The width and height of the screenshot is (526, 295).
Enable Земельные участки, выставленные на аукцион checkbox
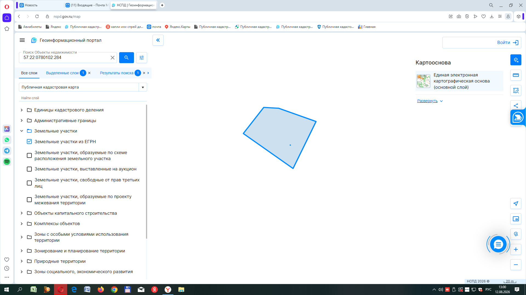(x=29, y=169)
